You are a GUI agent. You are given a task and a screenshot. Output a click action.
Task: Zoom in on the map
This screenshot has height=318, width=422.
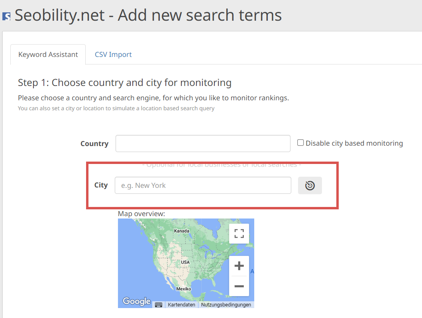239,266
